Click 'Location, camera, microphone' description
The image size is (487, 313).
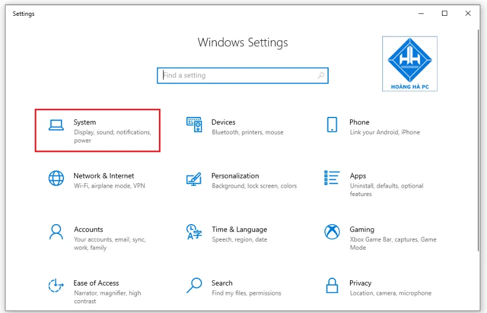[390, 293]
